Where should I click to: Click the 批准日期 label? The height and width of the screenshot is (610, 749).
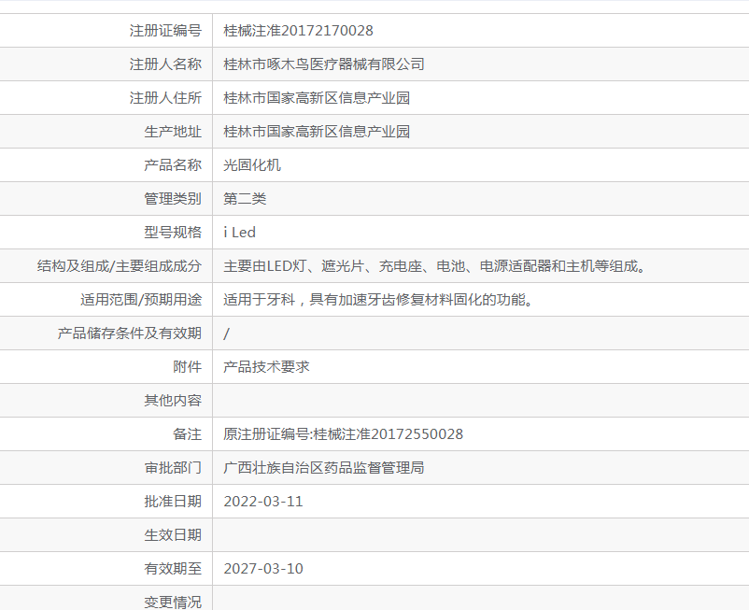(173, 502)
